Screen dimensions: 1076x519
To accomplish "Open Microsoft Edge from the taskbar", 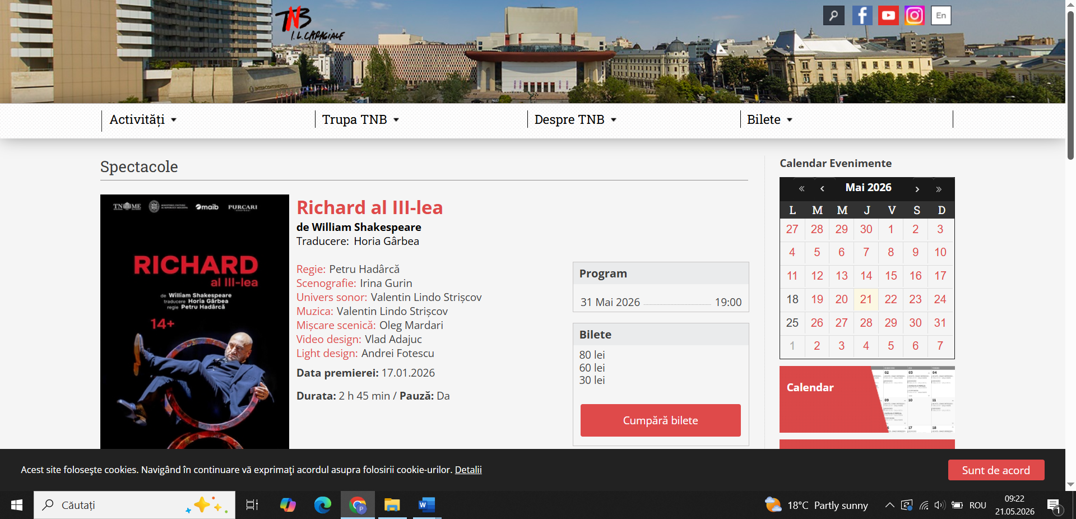I will click(322, 505).
